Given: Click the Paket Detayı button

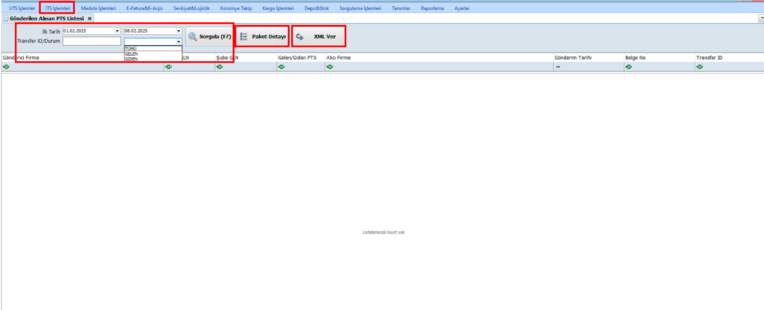Looking at the screenshot, I should pos(263,37).
